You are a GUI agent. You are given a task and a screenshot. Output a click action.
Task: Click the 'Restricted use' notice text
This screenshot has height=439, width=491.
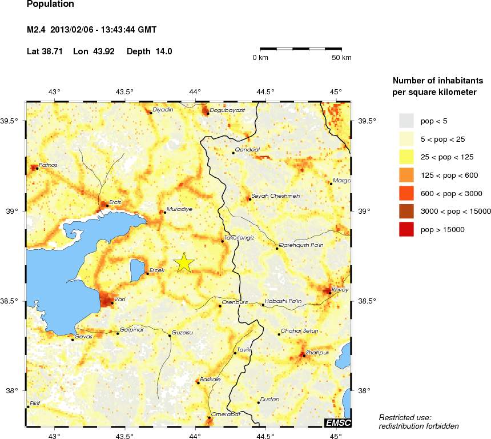point(405,417)
